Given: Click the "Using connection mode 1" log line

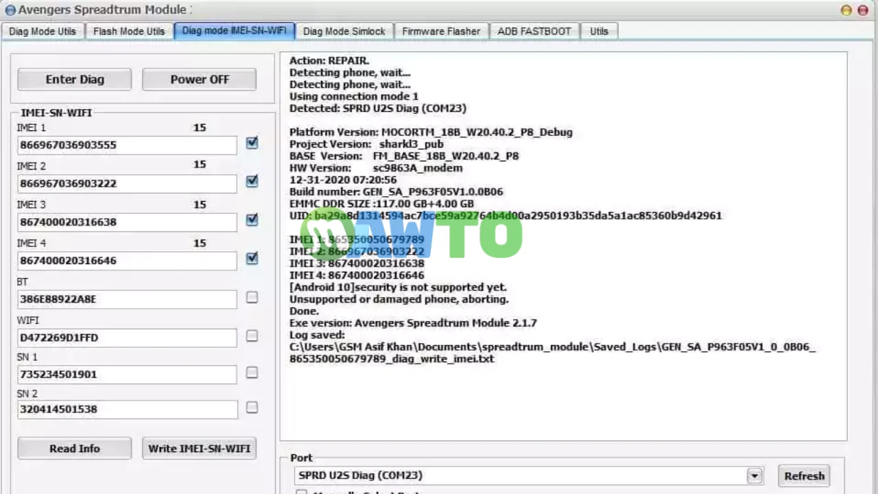Looking at the screenshot, I should (x=354, y=96).
